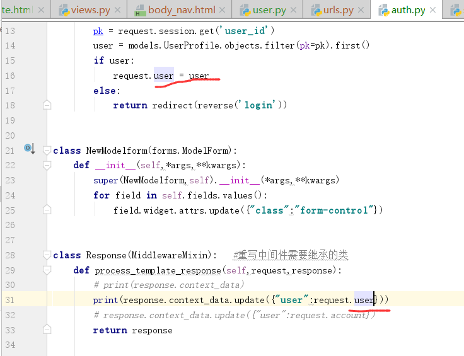The height and width of the screenshot is (356, 464).
Task: Collapse process_template_response fold marker on line 29
Action: 47,270
